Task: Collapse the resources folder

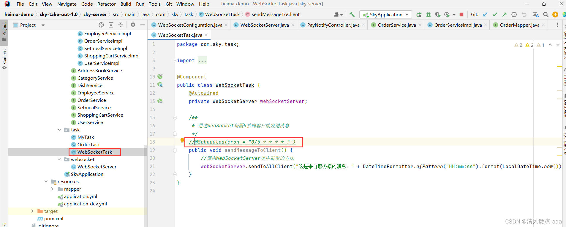Action: [46, 181]
